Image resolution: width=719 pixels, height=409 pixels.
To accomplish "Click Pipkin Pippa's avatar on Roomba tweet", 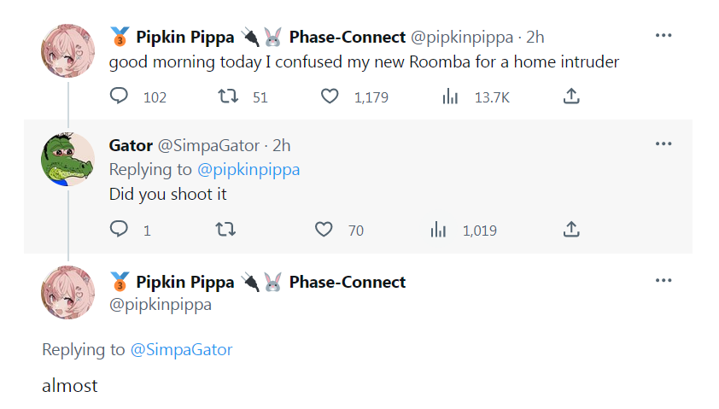I will point(68,50).
